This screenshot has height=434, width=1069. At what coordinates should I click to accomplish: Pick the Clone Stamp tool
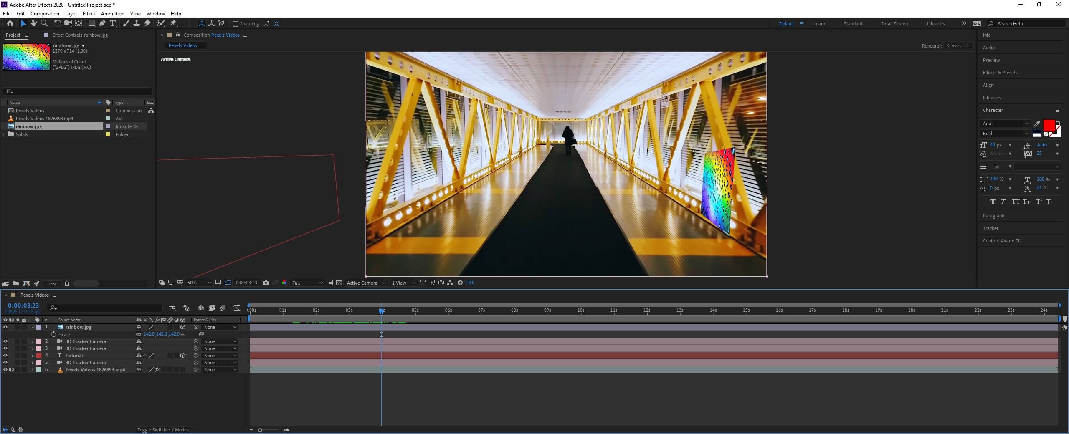click(136, 23)
